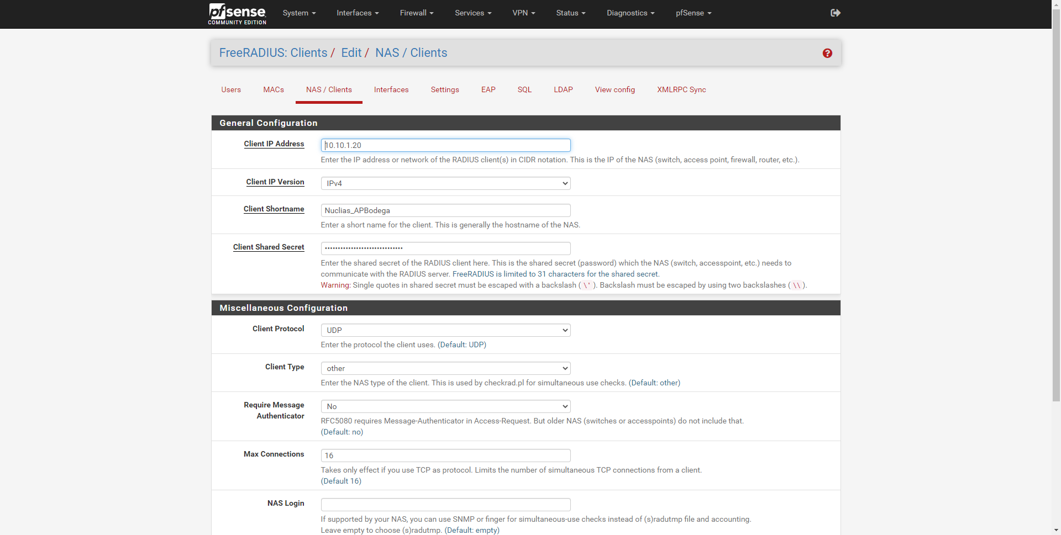Click the red 'Warning:' text
Viewport: 1061px width, 535px height.
pos(336,285)
